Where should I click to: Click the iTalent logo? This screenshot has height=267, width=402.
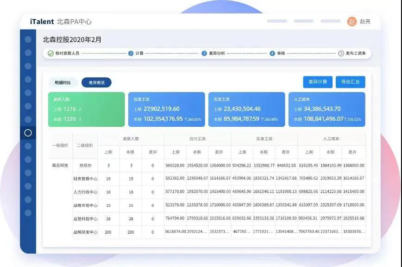click(x=42, y=21)
